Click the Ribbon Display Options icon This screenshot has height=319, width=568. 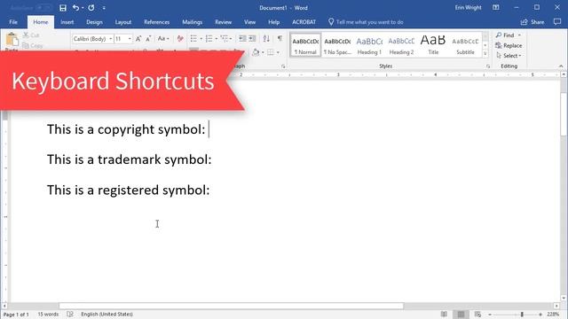point(496,8)
